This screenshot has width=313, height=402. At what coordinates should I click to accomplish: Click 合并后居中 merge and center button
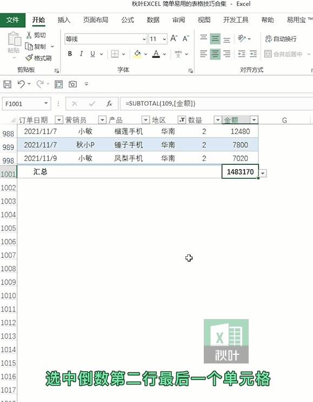283,54
